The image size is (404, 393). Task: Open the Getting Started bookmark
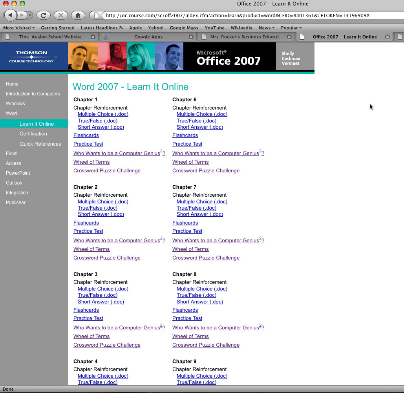point(58,28)
